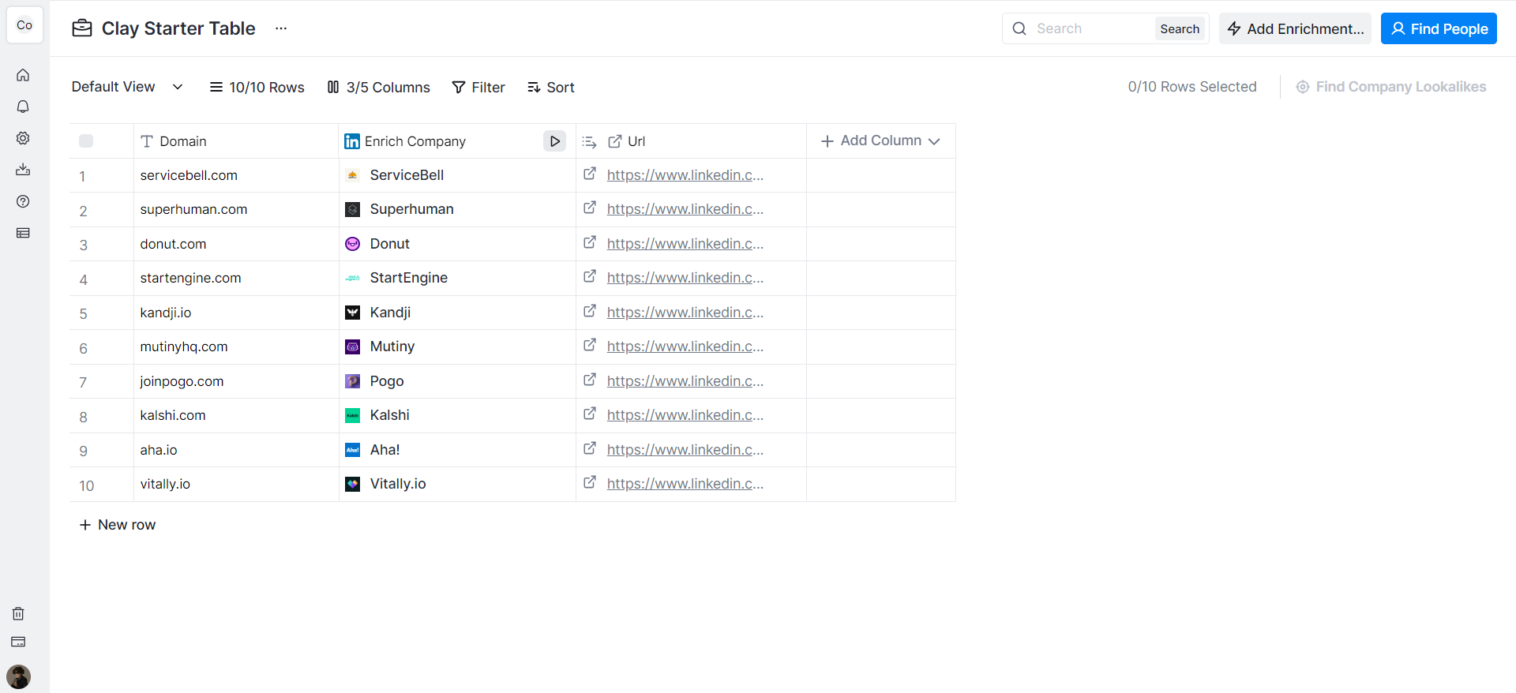Viewport: 1516px width, 693px height.
Task: Open the table options ellipsis menu
Action: [x=281, y=28]
